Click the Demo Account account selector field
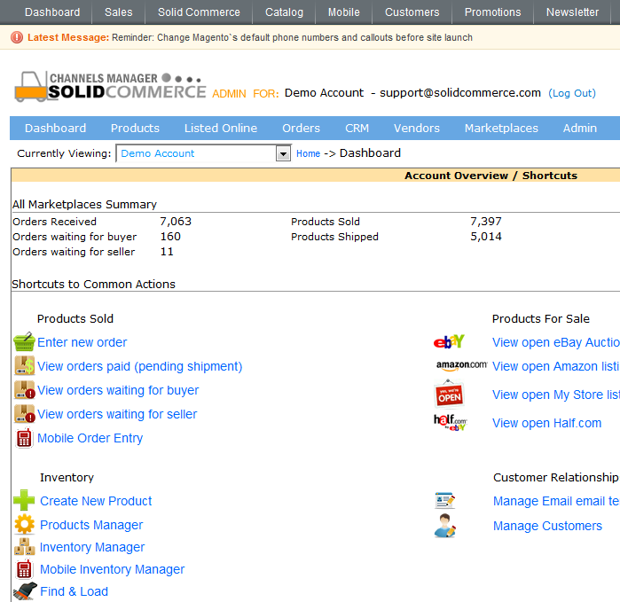The height and width of the screenshot is (602, 620). pyautogui.click(x=203, y=153)
